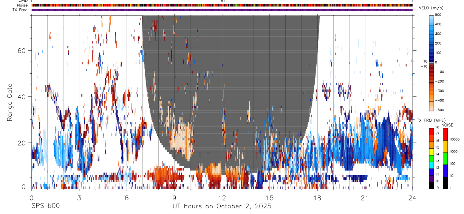464x214 pixels.
Task: Click the pale-orange bottom of velocity colorbar
Action: pyautogui.click(x=432, y=106)
